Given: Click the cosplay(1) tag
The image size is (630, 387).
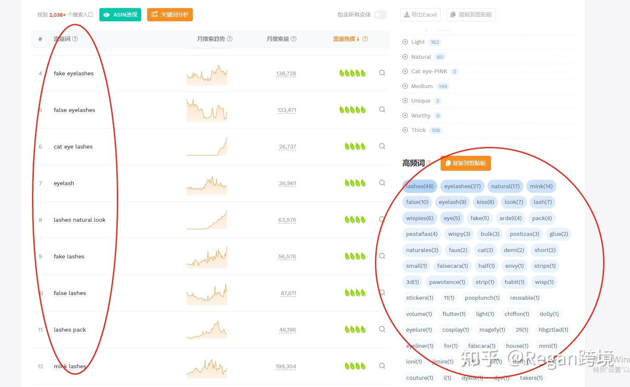Looking at the screenshot, I should point(456,330).
